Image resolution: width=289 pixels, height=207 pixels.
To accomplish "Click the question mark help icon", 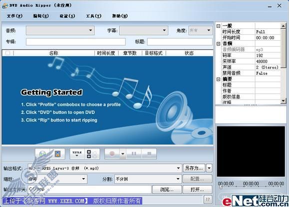I will [x=208, y=200].
